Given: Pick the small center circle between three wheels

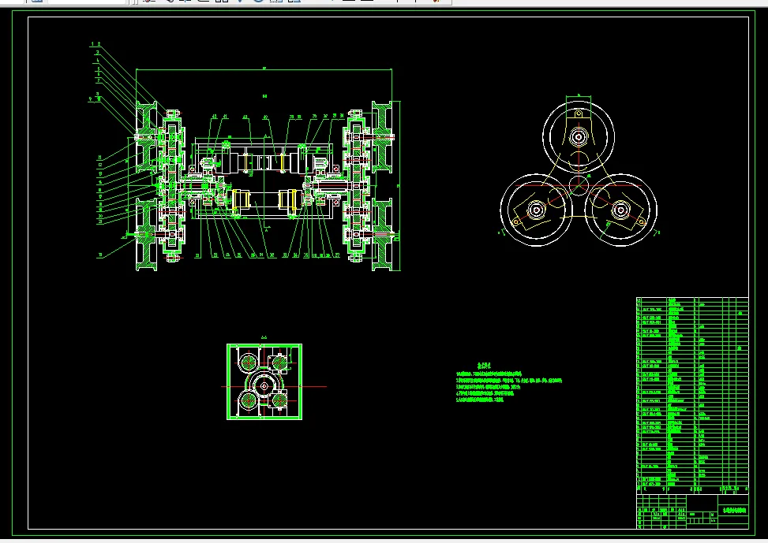Looking at the screenshot, I should point(579,186).
